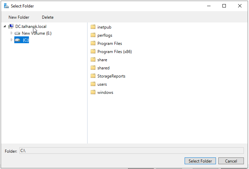Click Delete in the toolbar
249x169 pixels.
click(48, 17)
